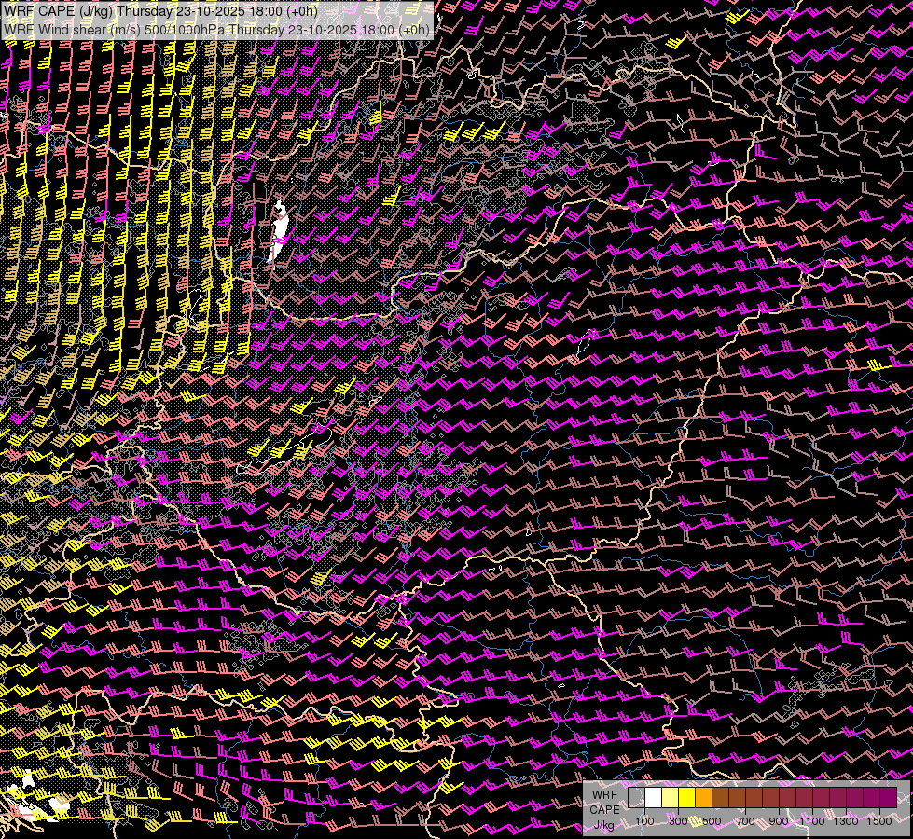Screen dimensions: 913x839
Task: Select the rightmost purple legend swatch
Action: coord(888,797)
